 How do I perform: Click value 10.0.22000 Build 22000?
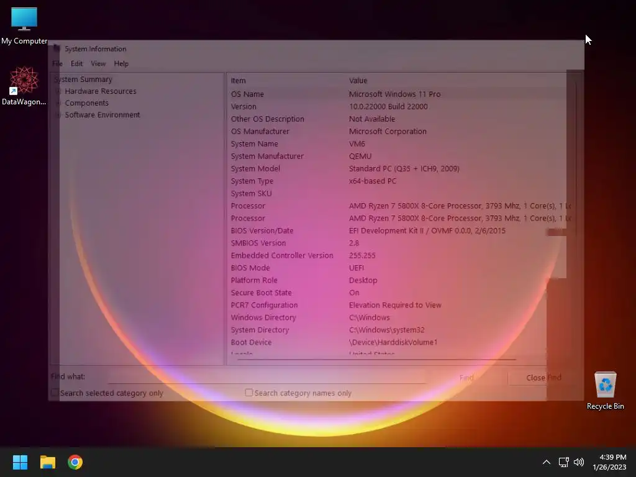pyautogui.click(x=388, y=107)
